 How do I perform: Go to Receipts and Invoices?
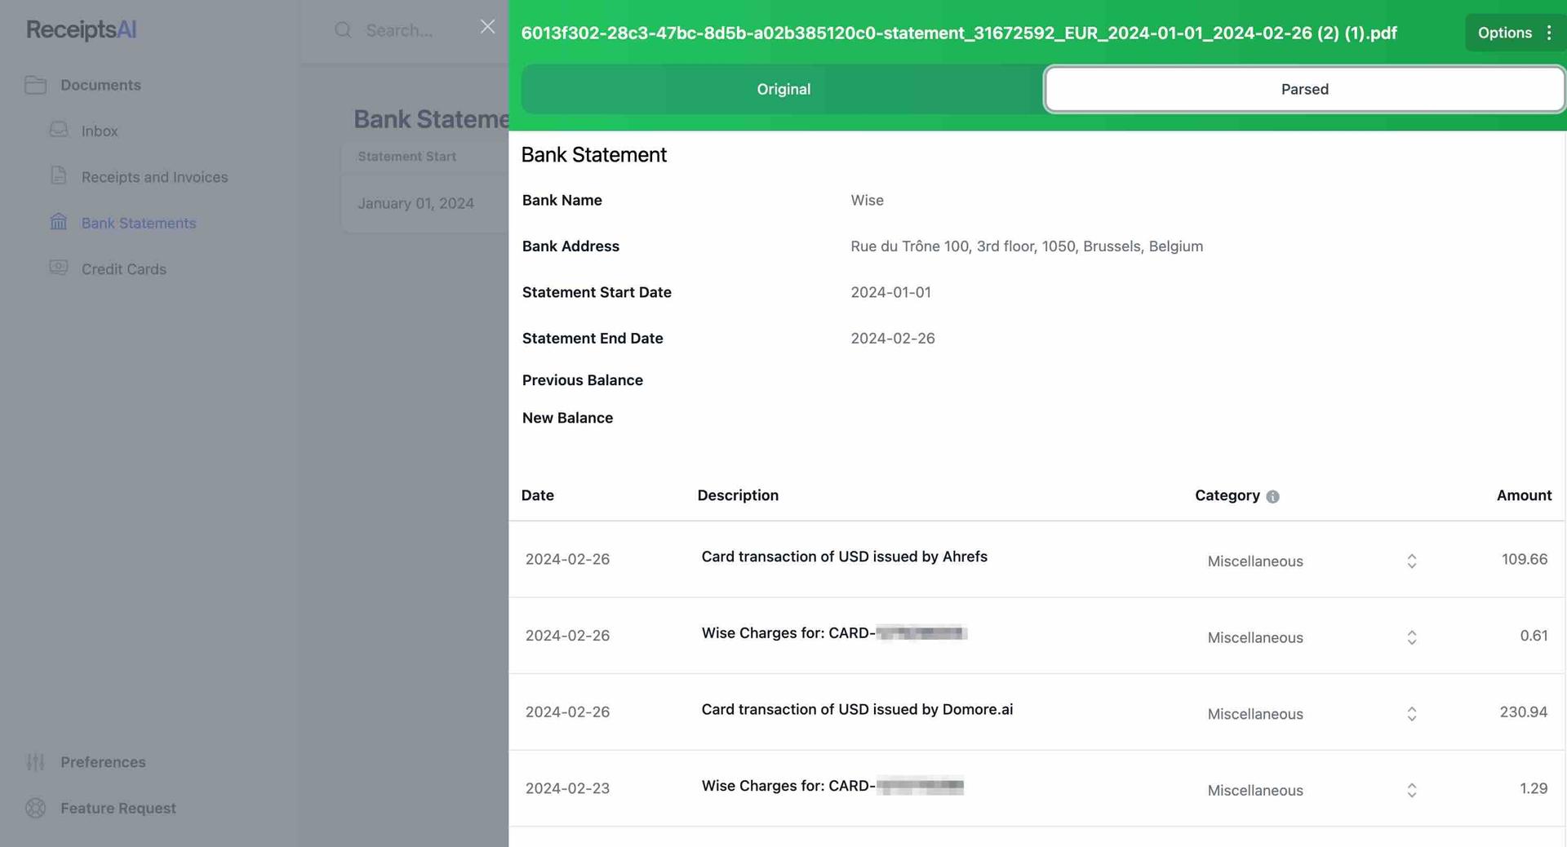point(154,177)
